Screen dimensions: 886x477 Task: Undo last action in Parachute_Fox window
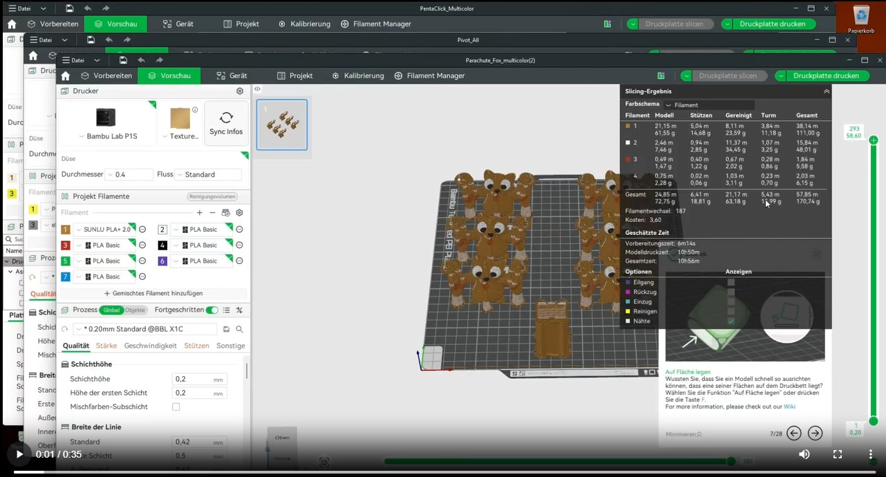coord(141,60)
